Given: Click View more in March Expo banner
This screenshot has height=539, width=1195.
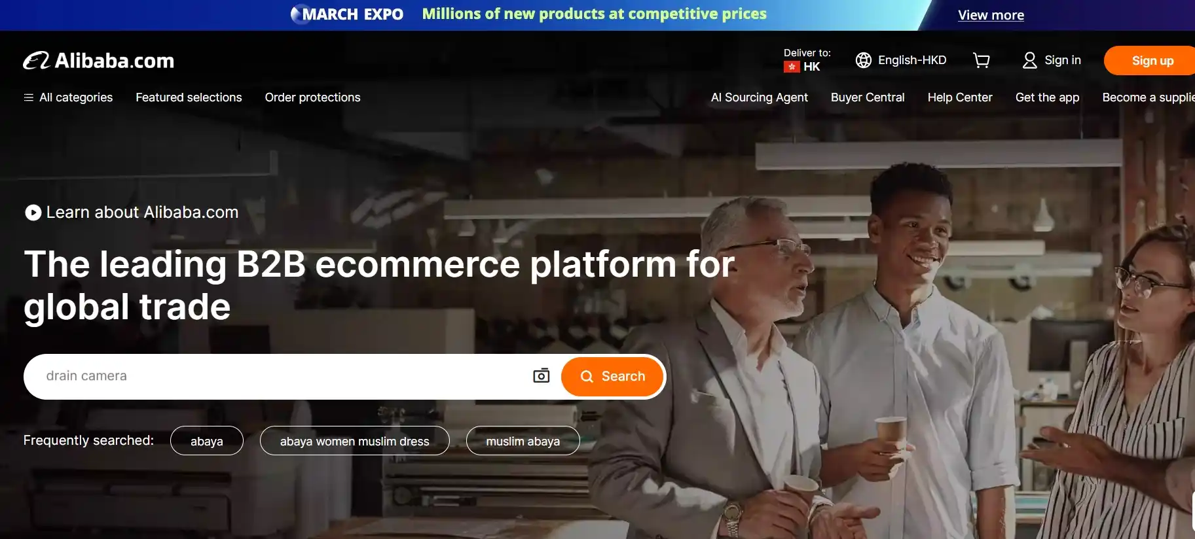Looking at the screenshot, I should tap(991, 15).
